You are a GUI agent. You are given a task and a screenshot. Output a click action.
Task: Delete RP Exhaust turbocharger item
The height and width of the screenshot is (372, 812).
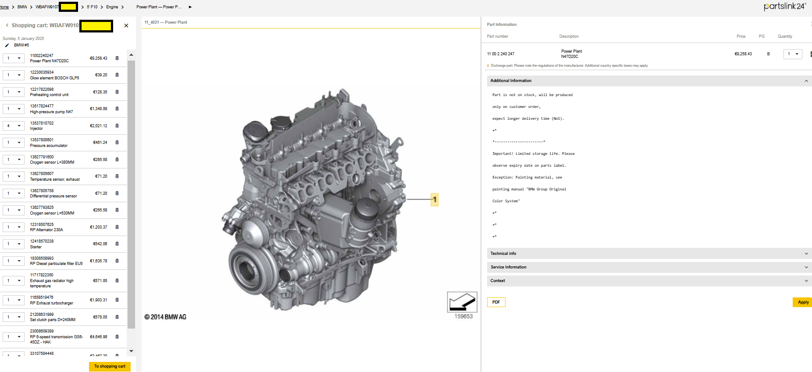pyautogui.click(x=117, y=300)
